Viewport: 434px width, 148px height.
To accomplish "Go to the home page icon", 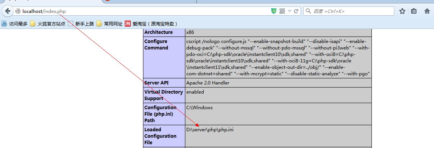I will tap(427, 11).
